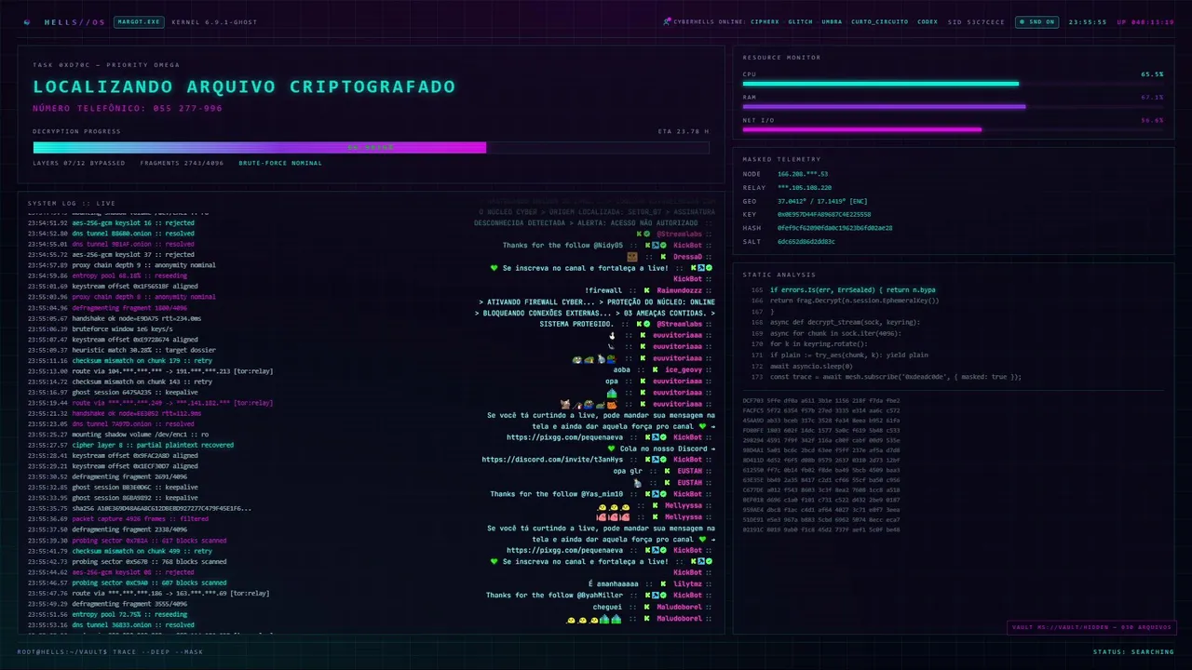Click the MARGOT.EXE badge
The height and width of the screenshot is (670, 1192).
pyautogui.click(x=138, y=21)
